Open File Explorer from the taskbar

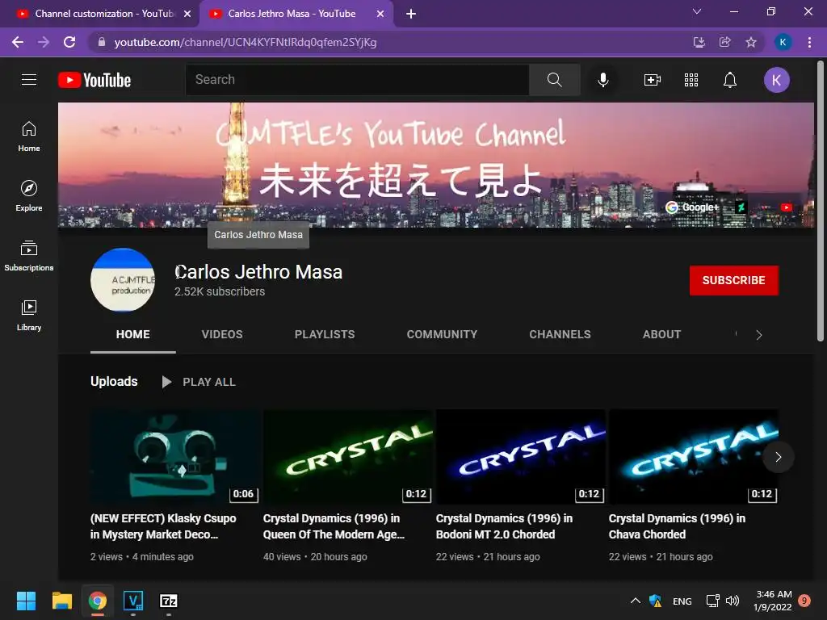pyautogui.click(x=61, y=601)
